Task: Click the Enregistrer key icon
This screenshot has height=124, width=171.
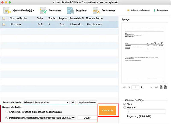Action: pyautogui.click(x=154, y=10)
